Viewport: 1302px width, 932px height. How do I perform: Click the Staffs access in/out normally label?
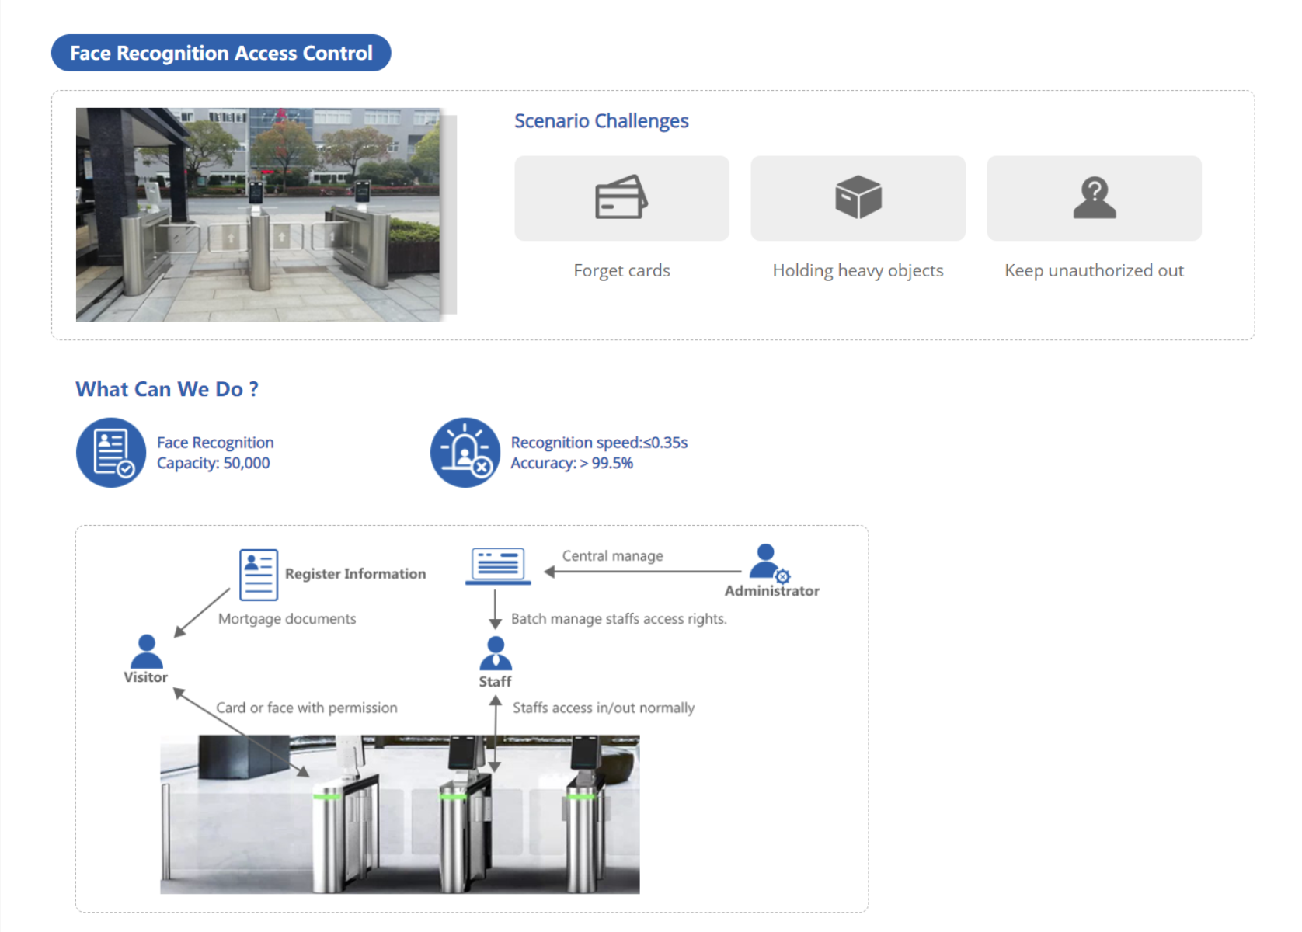click(x=603, y=708)
